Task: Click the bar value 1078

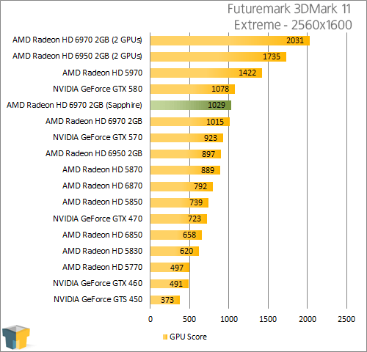Action: point(220,89)
